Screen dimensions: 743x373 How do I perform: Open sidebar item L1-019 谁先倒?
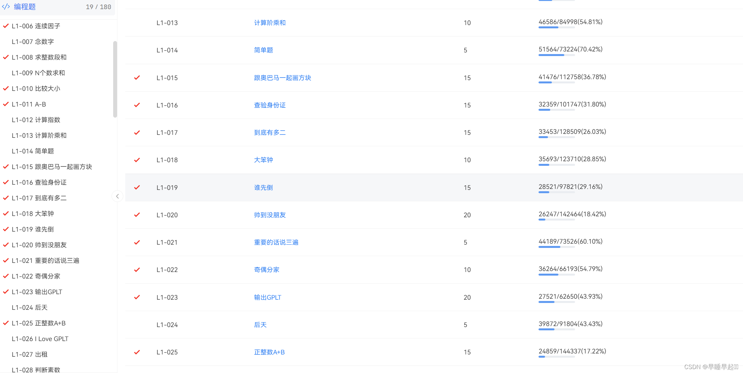[33, 229]
